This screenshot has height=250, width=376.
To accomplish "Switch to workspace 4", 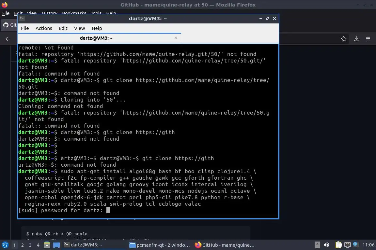I will coord(38,245).
